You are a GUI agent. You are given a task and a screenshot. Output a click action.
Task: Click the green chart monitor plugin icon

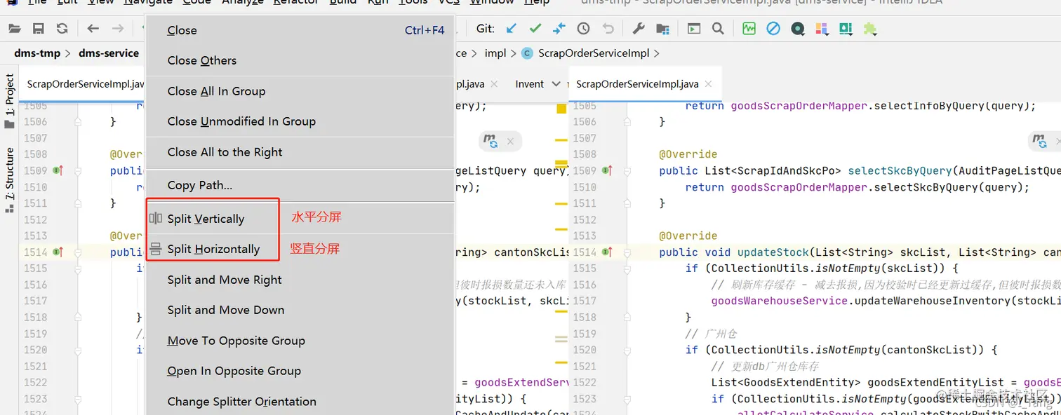coord(749,29)
